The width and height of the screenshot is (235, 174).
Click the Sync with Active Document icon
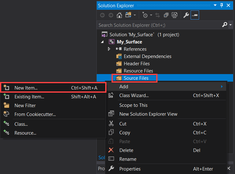pos(158,15)
